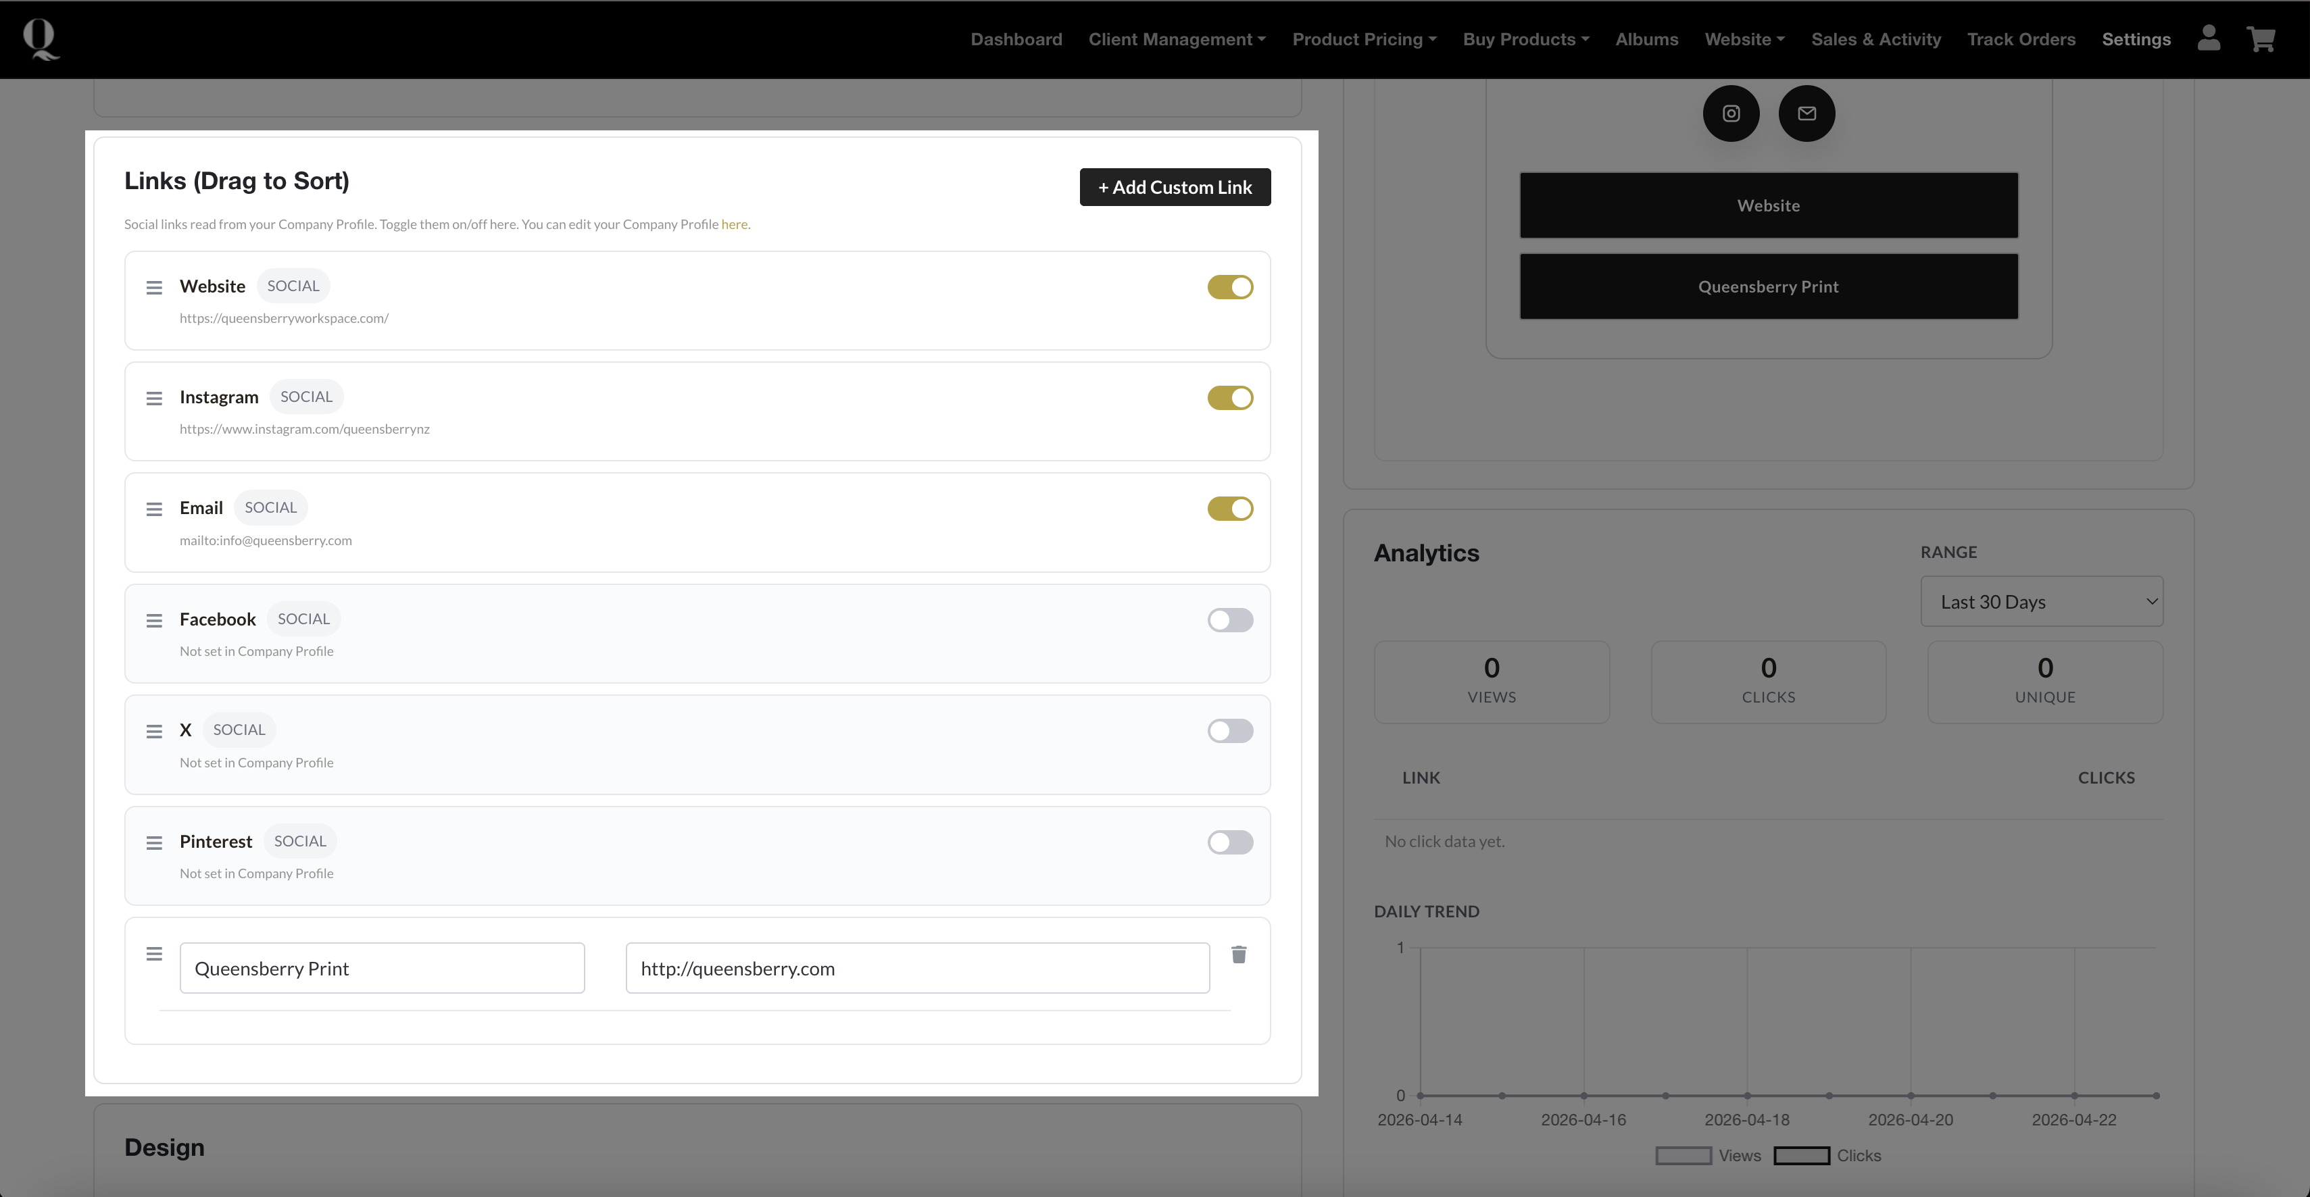Grab the Website row drag handle

154,287
